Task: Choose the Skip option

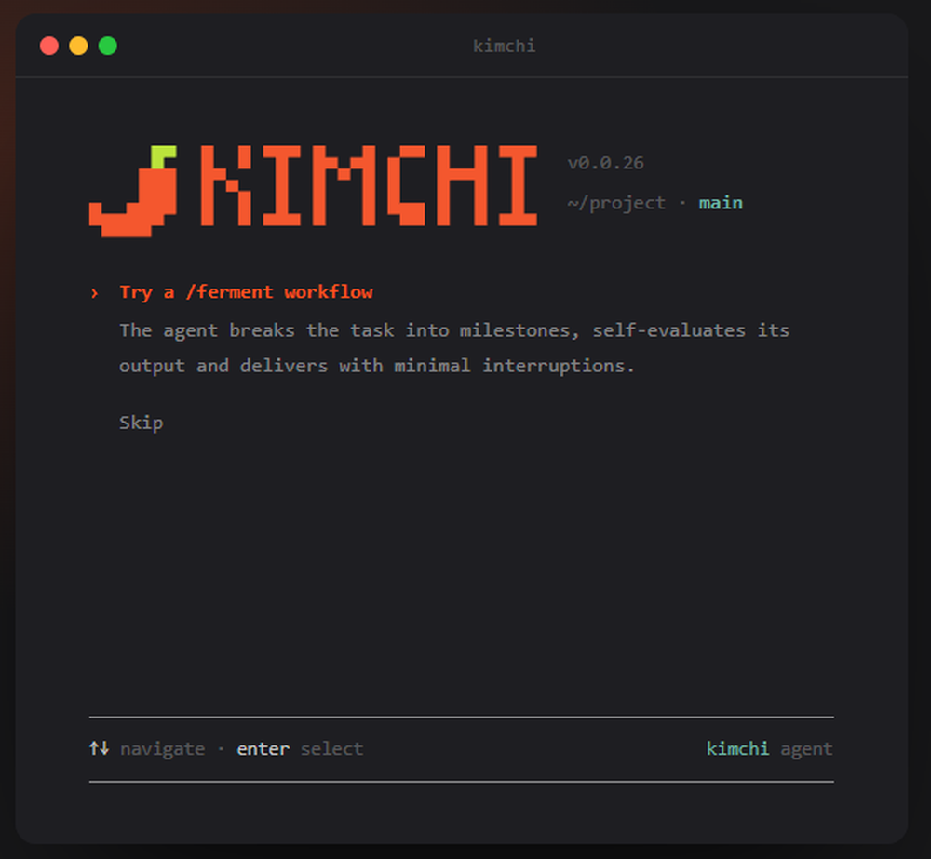Action: (x=141, y=423)
